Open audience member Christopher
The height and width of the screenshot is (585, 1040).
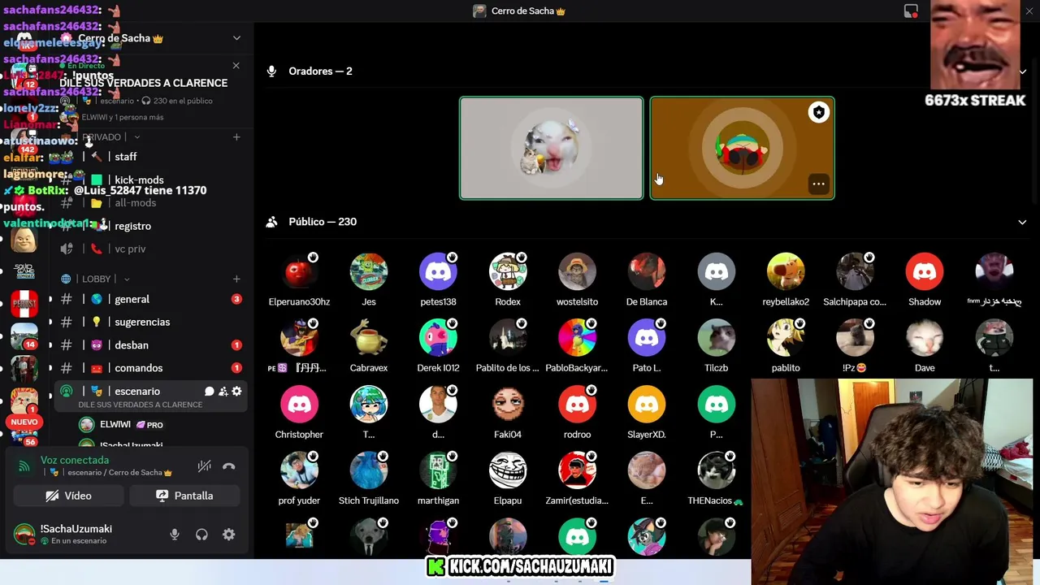point(299,413)
